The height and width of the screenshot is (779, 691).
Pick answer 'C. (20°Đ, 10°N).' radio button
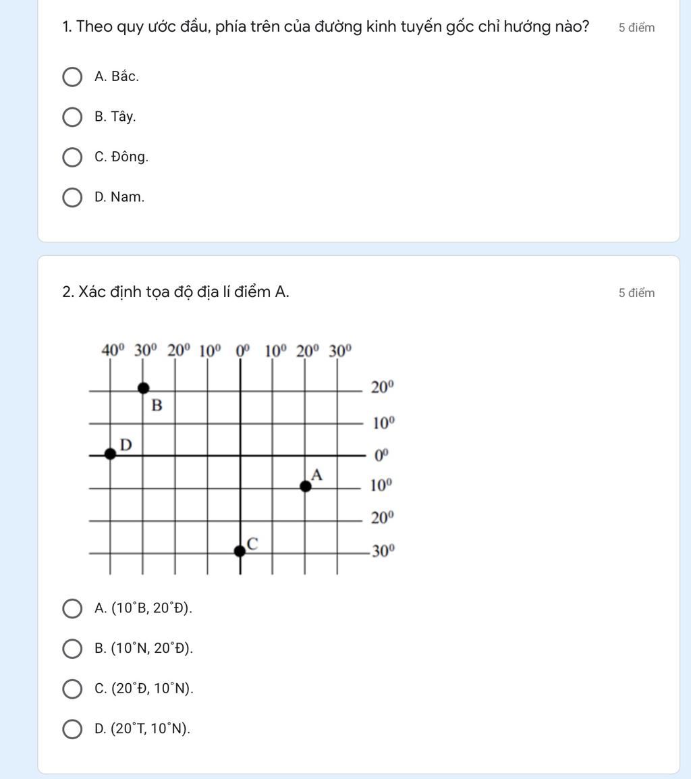click(x=72, y=689)
